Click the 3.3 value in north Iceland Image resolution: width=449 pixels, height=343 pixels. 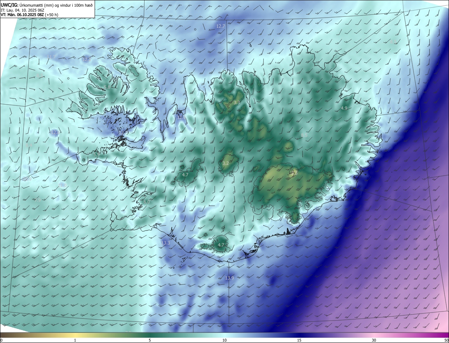pos(236,103)
